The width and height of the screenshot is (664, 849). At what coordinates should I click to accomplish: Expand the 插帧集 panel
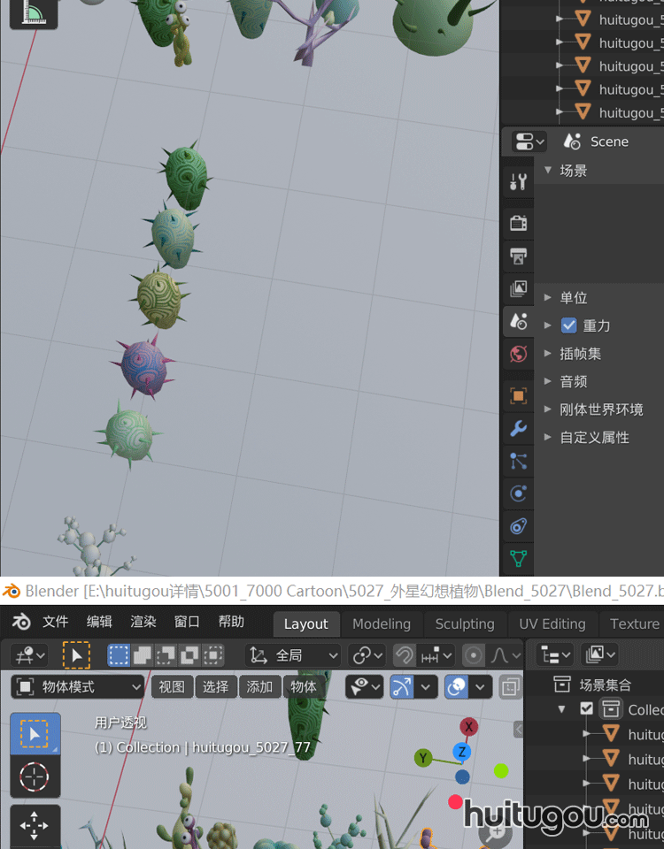548,354
